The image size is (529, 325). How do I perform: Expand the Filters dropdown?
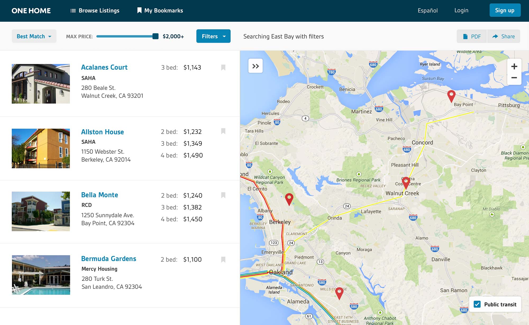(x=213, y=36)
